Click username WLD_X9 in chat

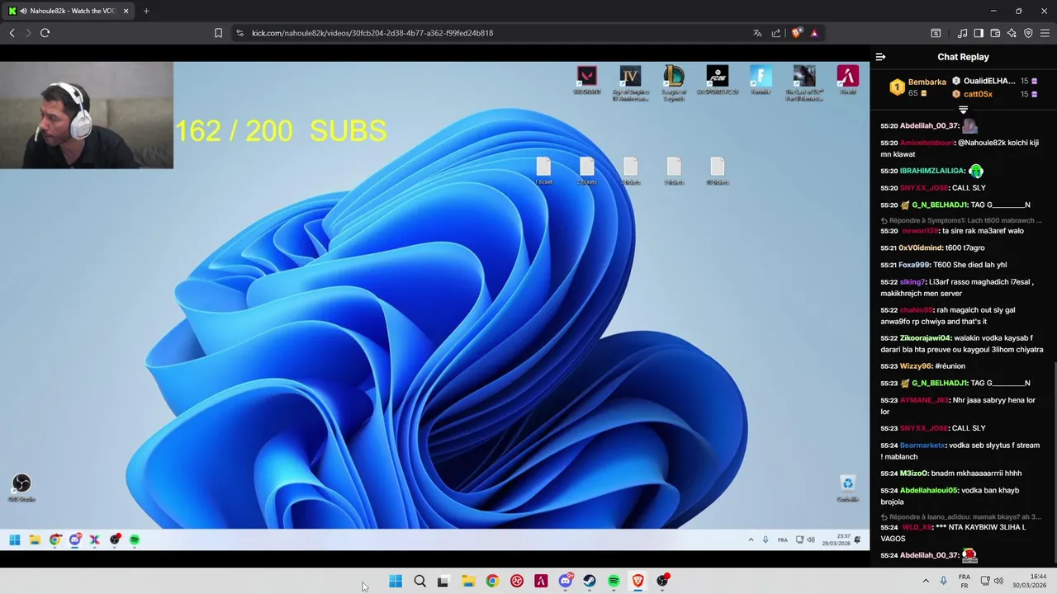point(916,527)
